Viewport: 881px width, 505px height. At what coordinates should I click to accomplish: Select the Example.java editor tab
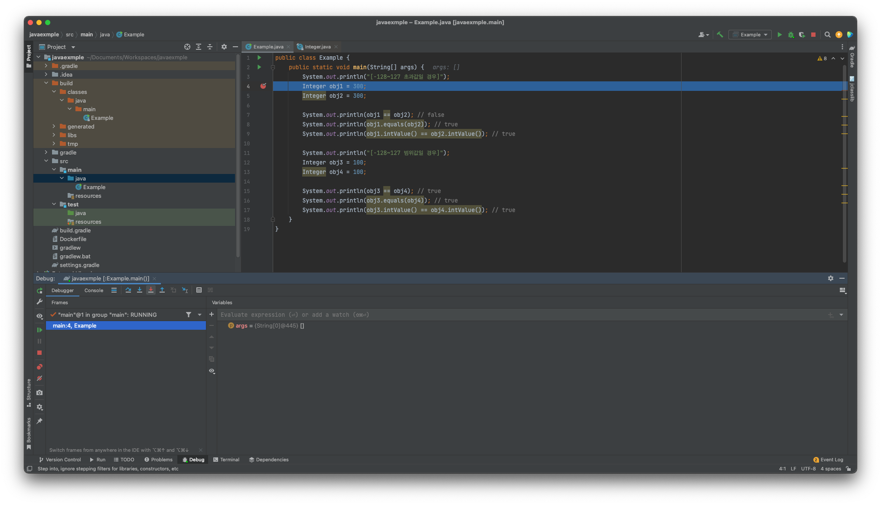[268, 47]
